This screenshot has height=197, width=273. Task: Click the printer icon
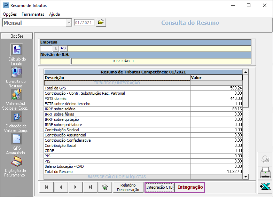(x=265, y=173)
